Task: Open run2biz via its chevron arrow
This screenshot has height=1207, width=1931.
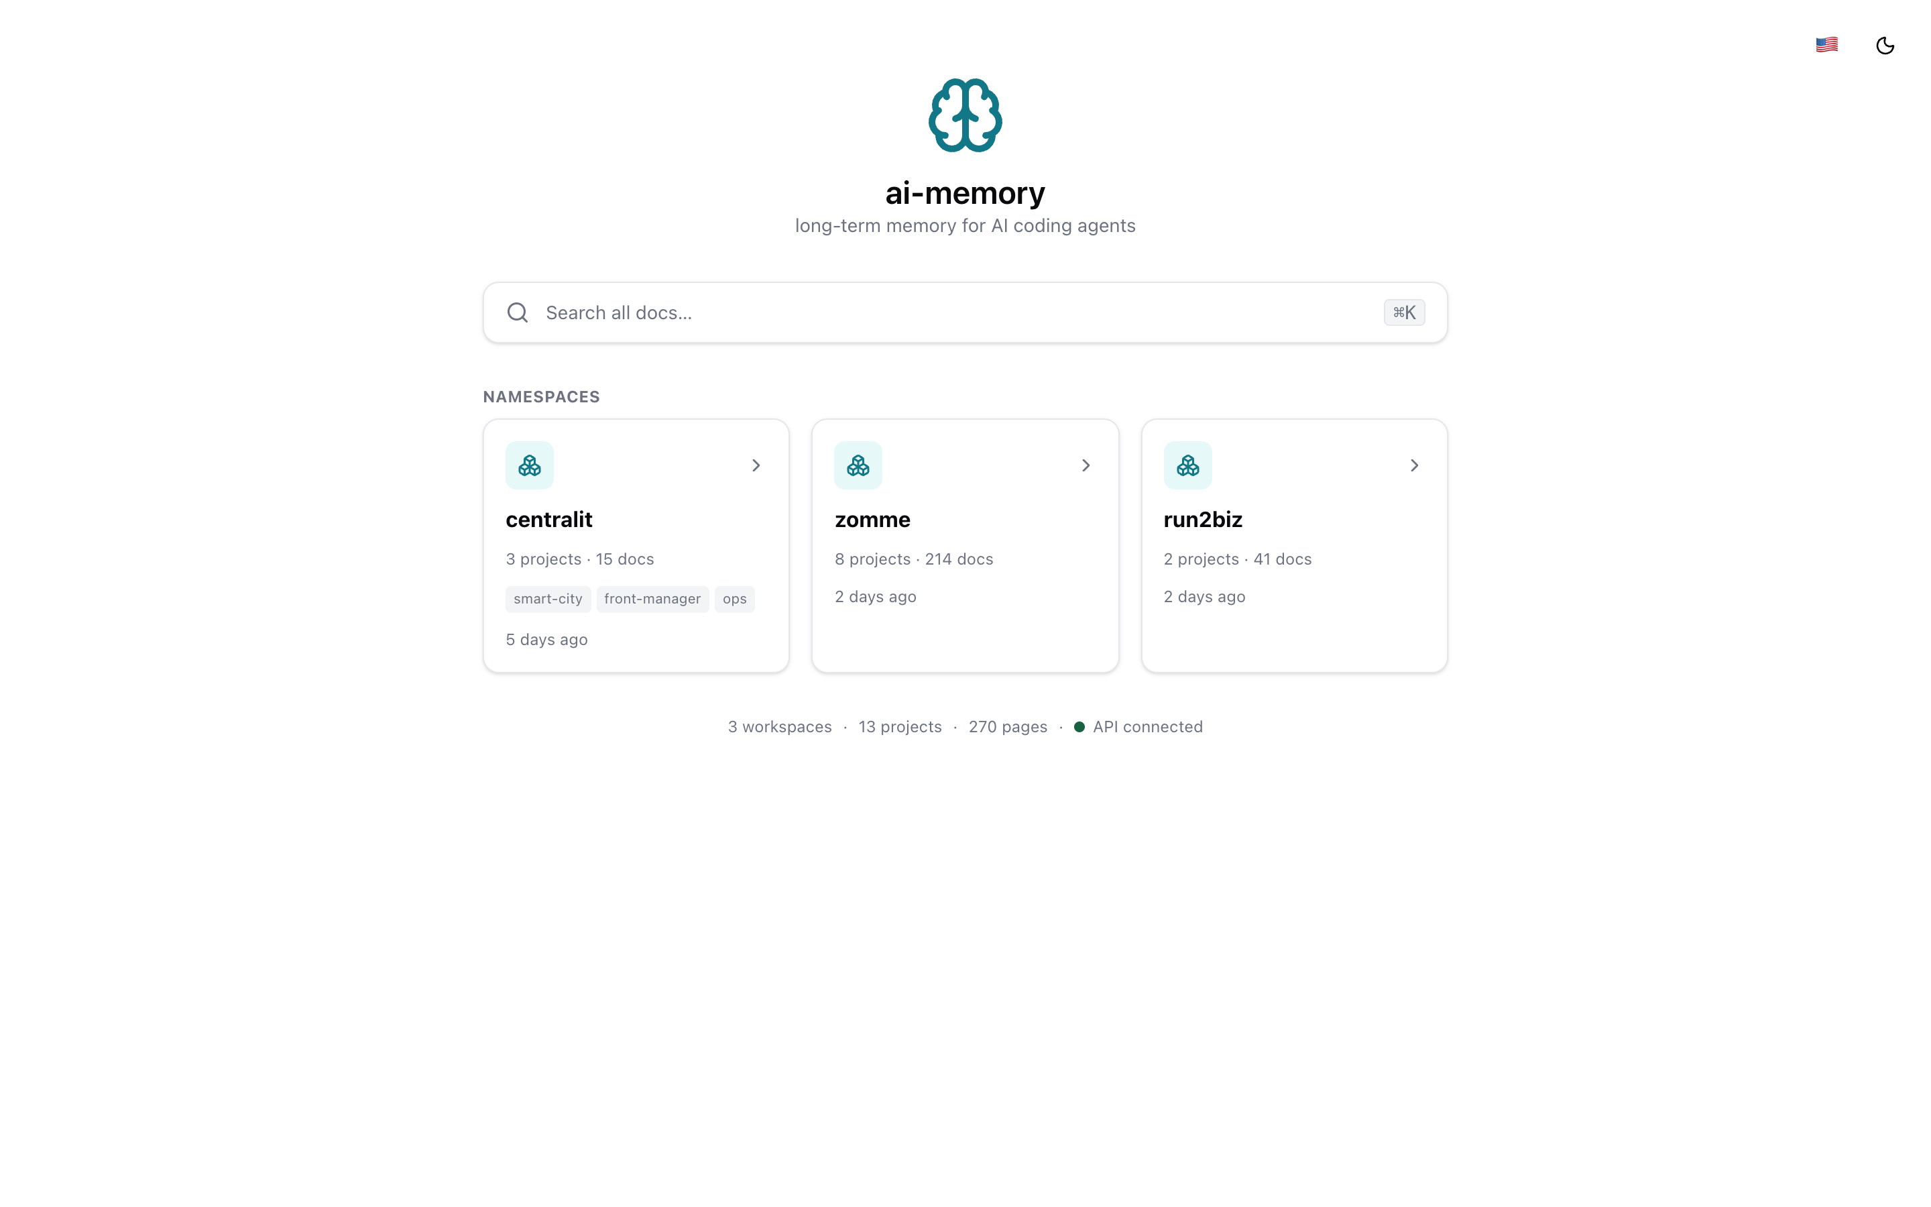Action: (x=1414, y=465)
